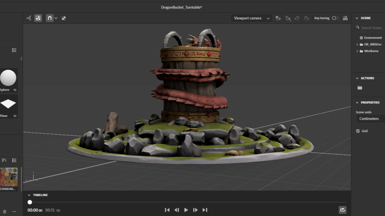Screen dimensions: 385x216
Task: Open the Viewport camera dropdown
Action: tap(252, 18)
